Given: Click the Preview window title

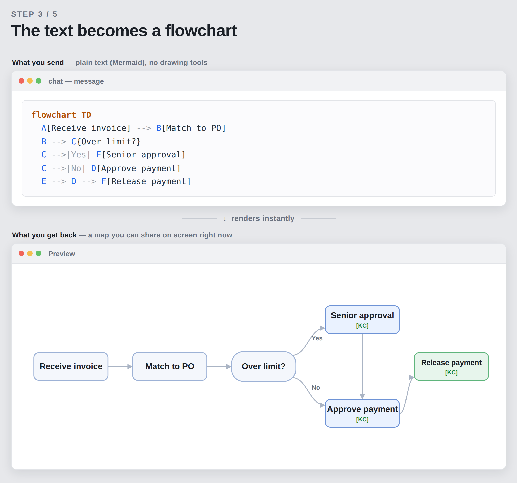Looking at the screenshot, I should tap(62, 254).
